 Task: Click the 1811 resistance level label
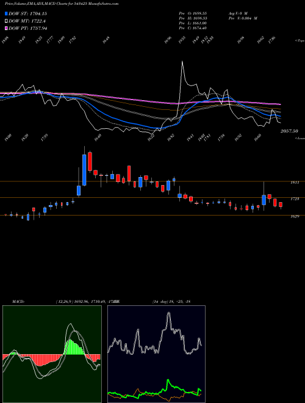click(295, 183)
